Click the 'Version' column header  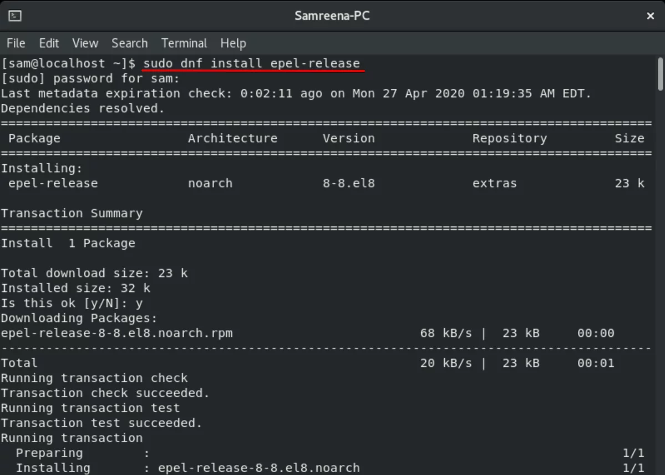349,138
